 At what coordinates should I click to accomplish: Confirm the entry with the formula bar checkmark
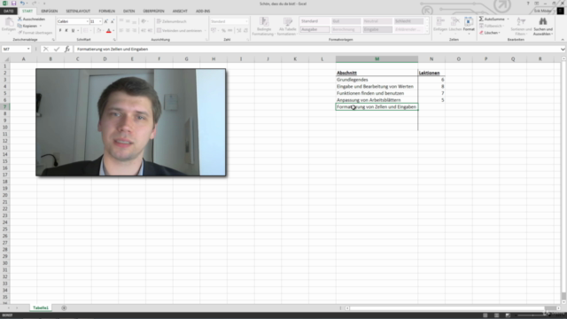(x=57, y=50)
